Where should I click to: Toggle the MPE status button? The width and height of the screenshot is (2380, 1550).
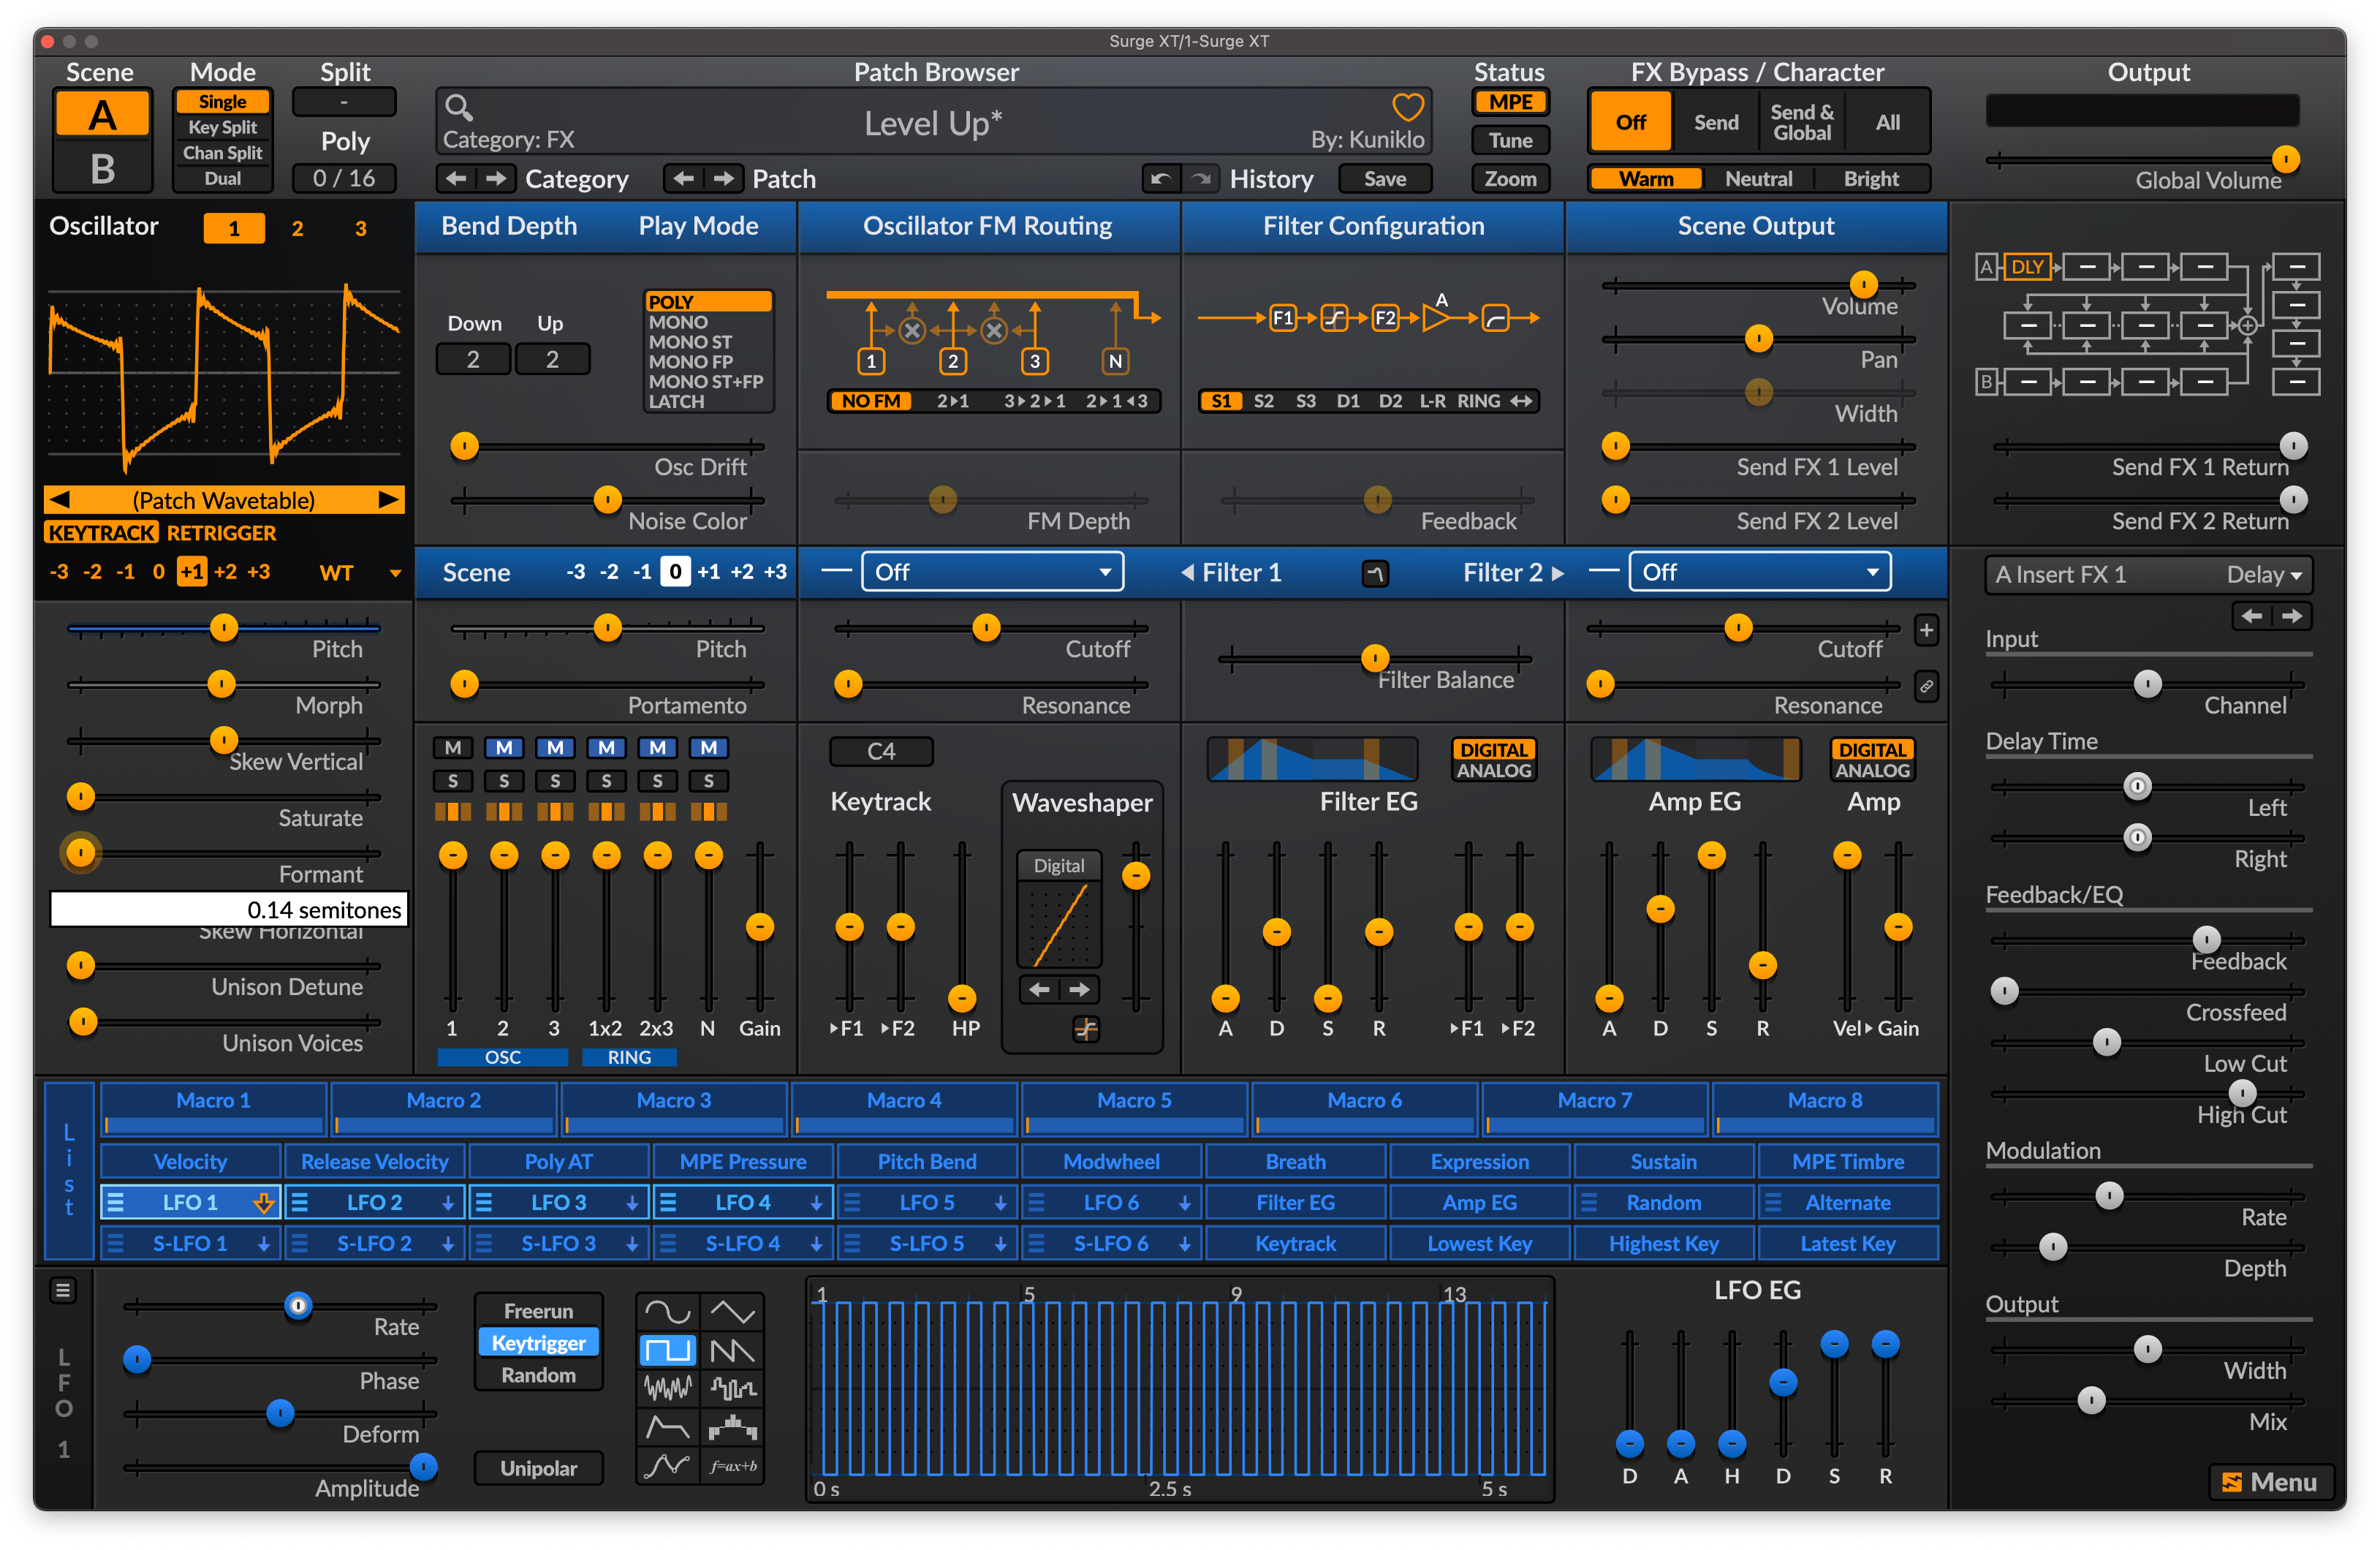pos(1510,102)
